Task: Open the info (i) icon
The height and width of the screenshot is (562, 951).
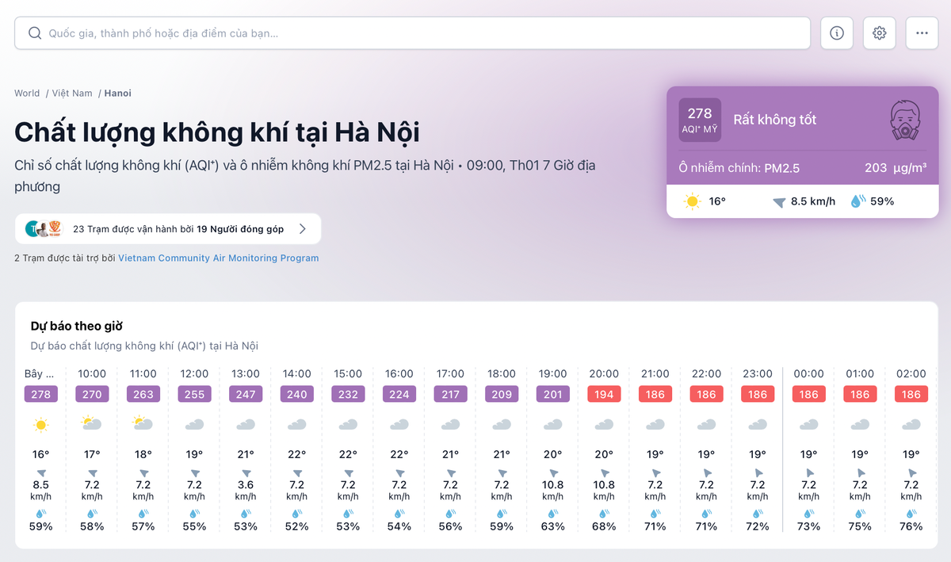Action: coord(837,32)
